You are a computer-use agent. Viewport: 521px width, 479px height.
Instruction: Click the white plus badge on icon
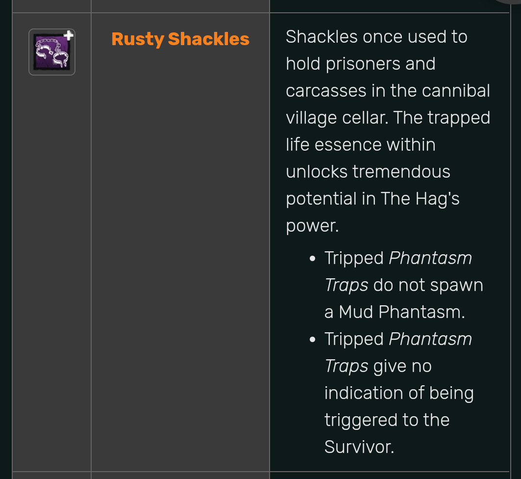[x=69, y=35]
